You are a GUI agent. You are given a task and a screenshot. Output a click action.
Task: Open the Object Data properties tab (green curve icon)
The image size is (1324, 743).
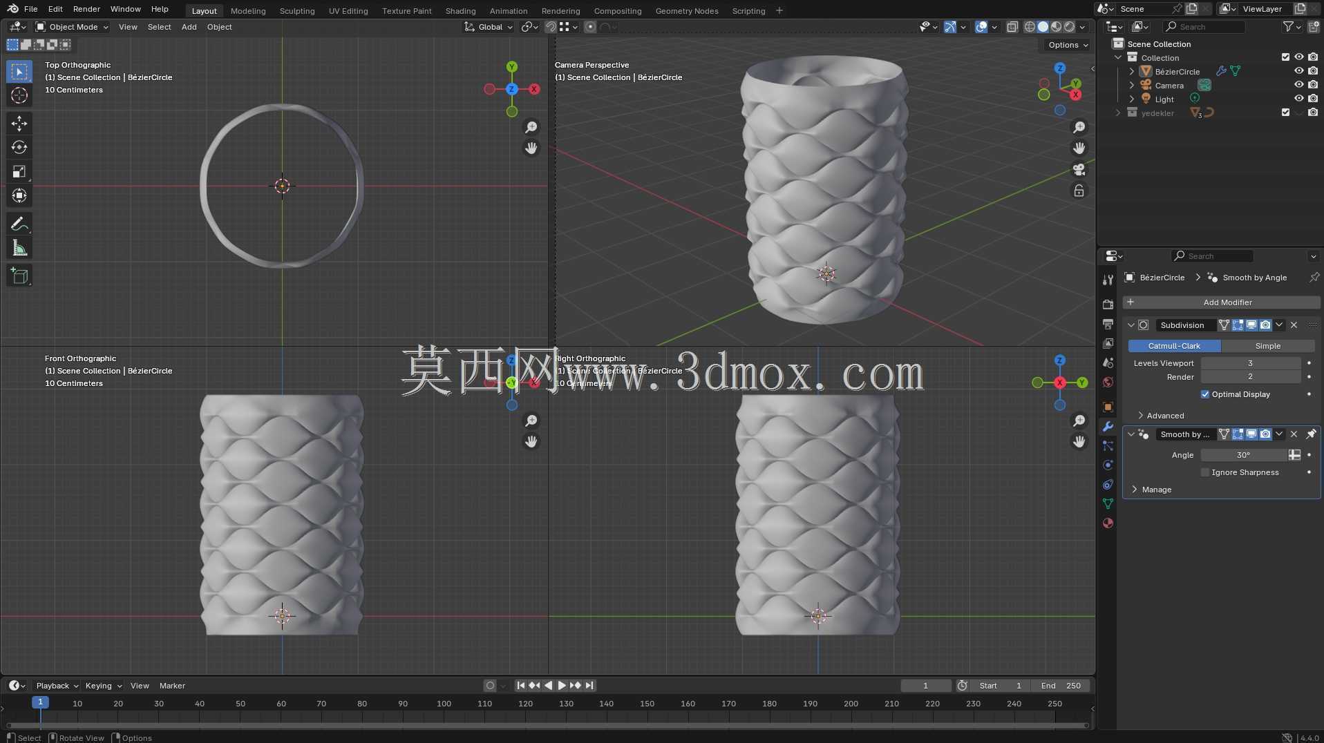pyautogui.click(x=1108, y=504)
